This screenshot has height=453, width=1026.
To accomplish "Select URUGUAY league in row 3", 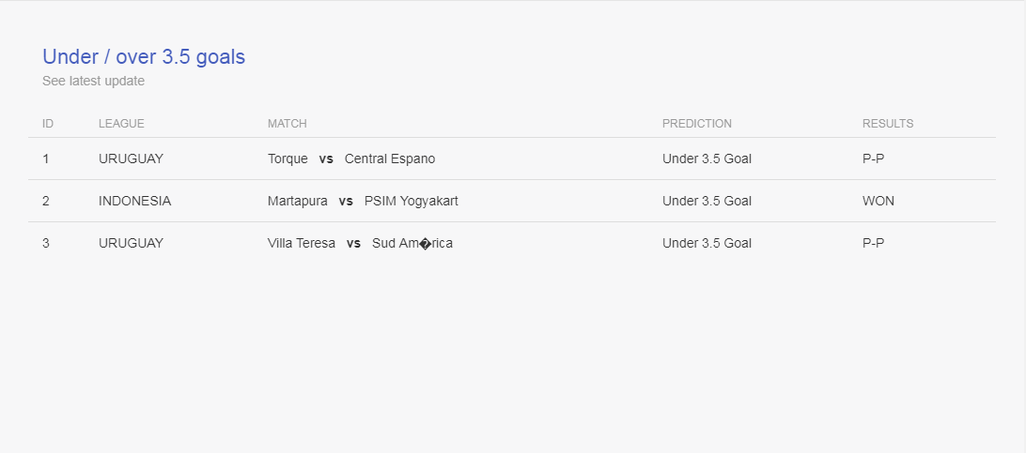I will point(131,244).
